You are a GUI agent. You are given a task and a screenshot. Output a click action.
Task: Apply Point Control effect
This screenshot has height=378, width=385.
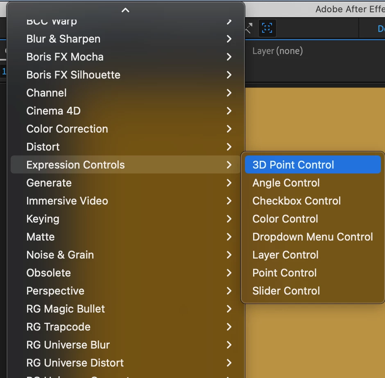tap(313, 273)
